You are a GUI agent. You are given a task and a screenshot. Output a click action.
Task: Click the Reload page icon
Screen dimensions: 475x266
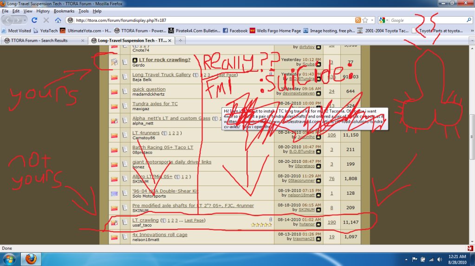pos(34,20)
